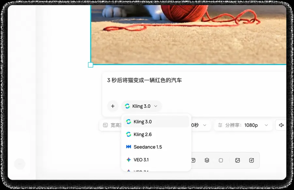Open the Kling 3.0 model selector
Viewport: 294px width, 190px height.
(x=141, y=106)
